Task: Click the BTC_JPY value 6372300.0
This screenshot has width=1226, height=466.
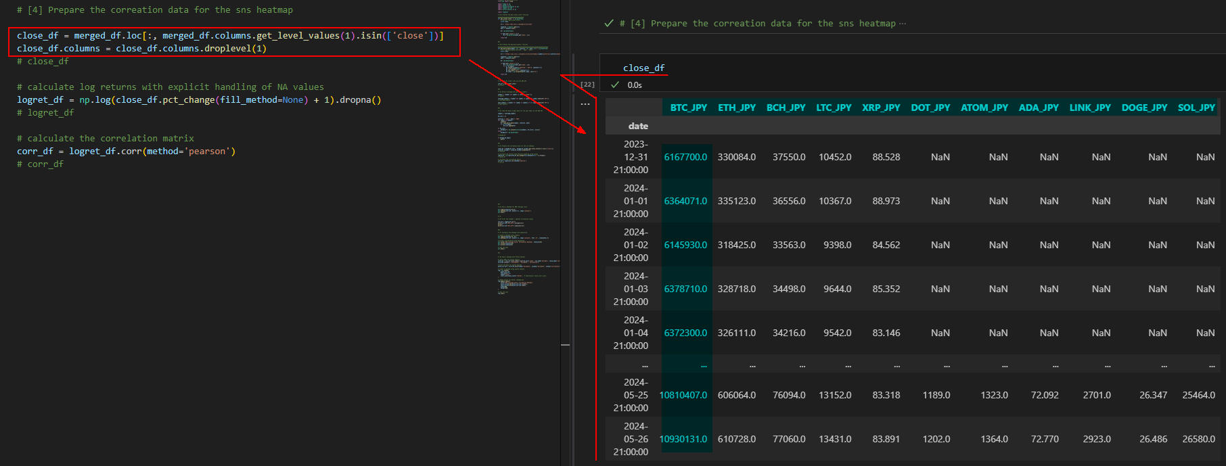Action: (x=685, y=333)
